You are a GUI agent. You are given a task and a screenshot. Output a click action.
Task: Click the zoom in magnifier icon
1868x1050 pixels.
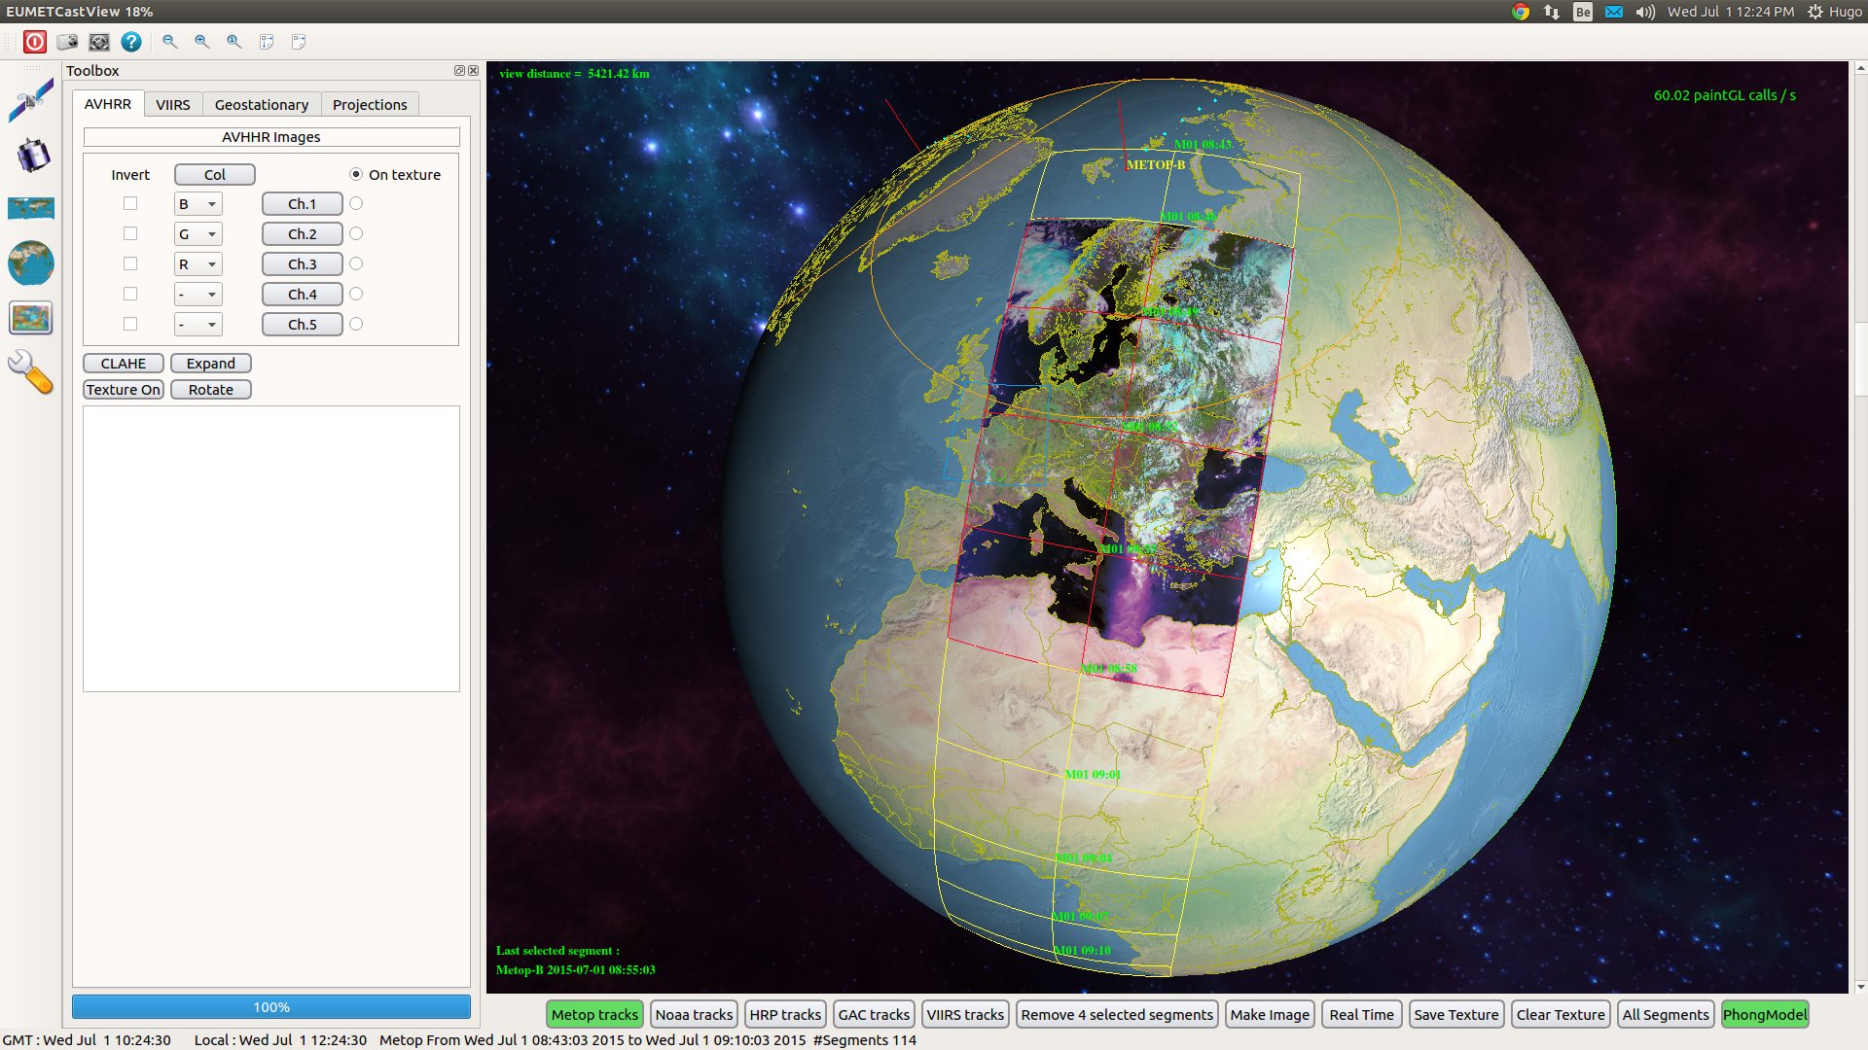[202, 42]
